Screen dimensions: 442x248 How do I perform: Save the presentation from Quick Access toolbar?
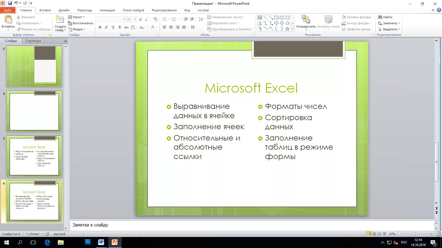10,3
